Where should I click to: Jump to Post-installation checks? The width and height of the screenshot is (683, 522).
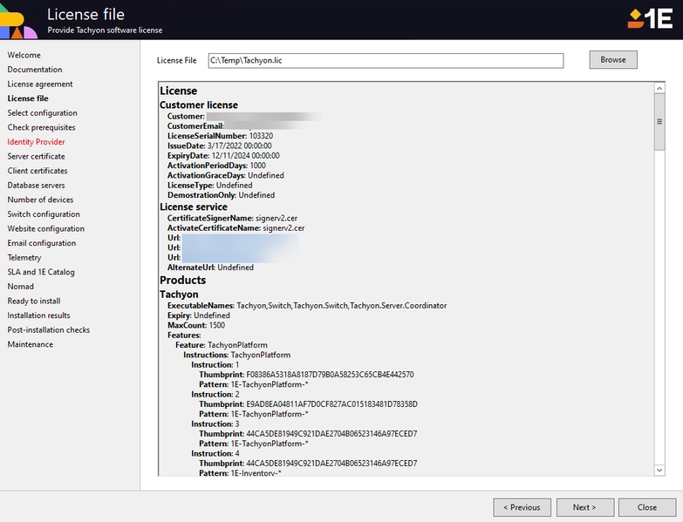49,330
